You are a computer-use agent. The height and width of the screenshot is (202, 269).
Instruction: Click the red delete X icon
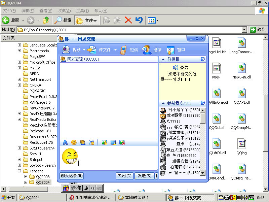tap(128, 20)
